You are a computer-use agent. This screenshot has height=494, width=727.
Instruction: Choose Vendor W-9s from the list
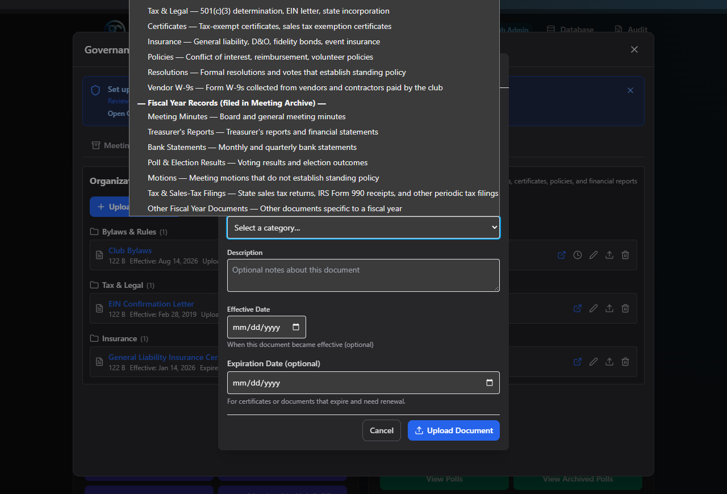[315, 88]
